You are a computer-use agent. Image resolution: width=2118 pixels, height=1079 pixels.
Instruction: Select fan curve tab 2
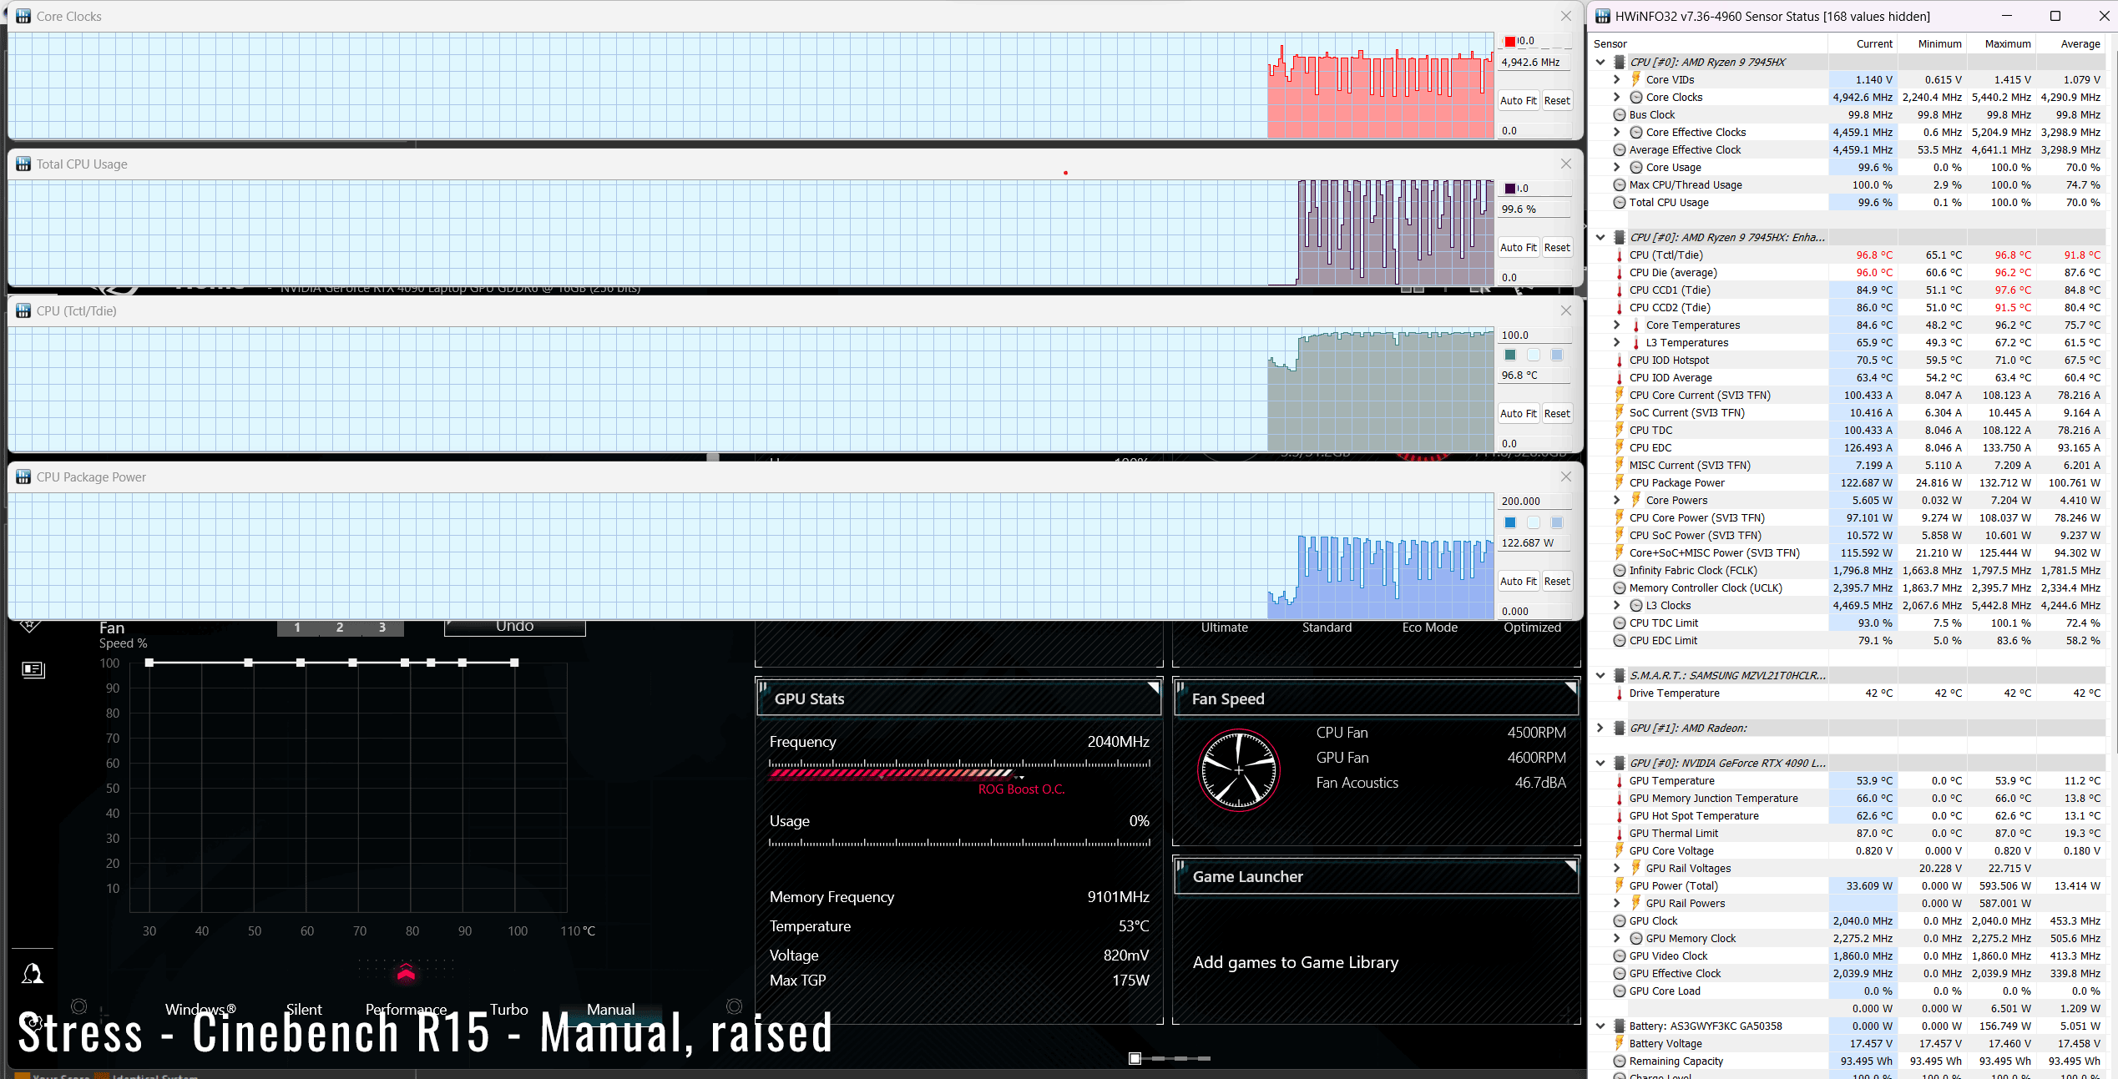pyautogui.click(x=340, y=628)
